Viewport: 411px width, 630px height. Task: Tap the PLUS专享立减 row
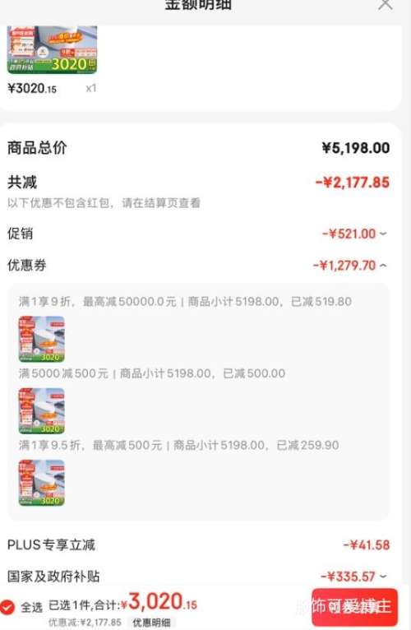(198, 544)
